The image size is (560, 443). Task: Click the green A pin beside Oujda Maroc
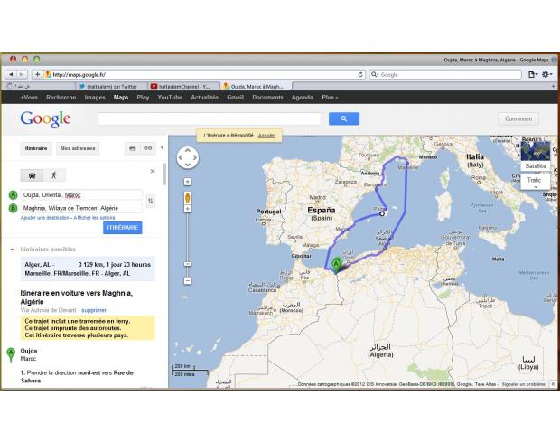[11, 354]
